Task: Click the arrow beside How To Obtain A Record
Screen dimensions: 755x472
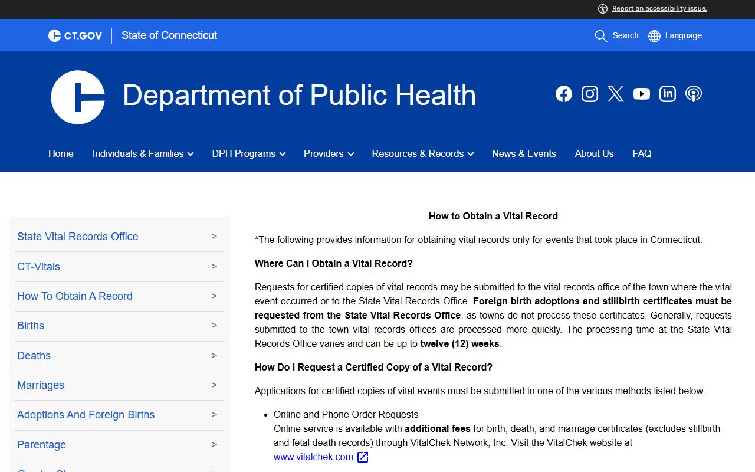Action: click(214, 296)
